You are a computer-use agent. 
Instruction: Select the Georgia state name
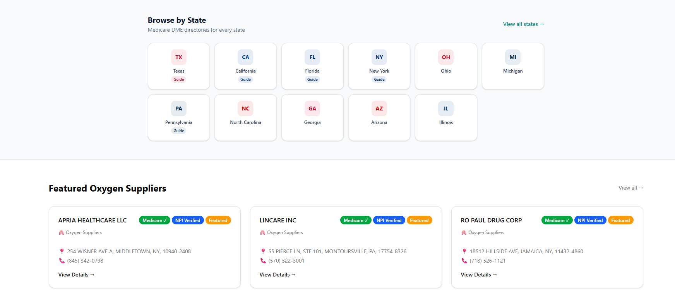tap(312, 122)
